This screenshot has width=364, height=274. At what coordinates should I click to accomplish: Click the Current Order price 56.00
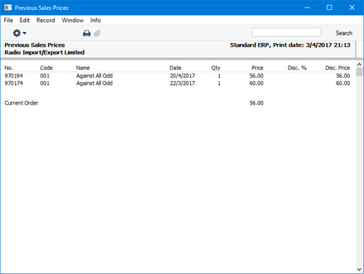[257, 103]
